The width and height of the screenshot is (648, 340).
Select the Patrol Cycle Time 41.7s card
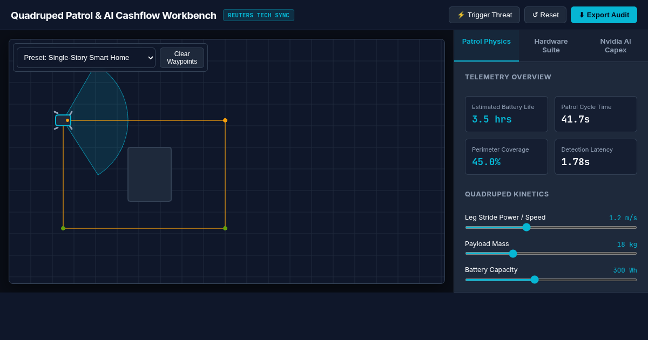(596, 114)
